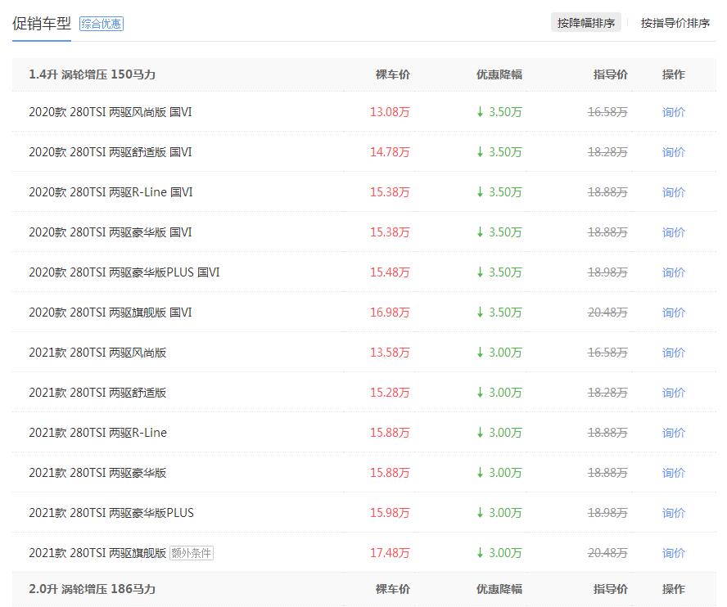Sort by 按降幅排序
Viewport: 727px width, 607px height.
585,23
